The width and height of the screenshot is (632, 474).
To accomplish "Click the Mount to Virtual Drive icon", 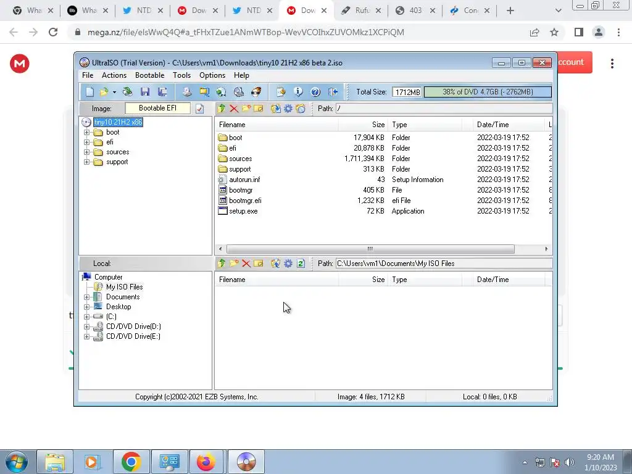I will coord(239,92).
